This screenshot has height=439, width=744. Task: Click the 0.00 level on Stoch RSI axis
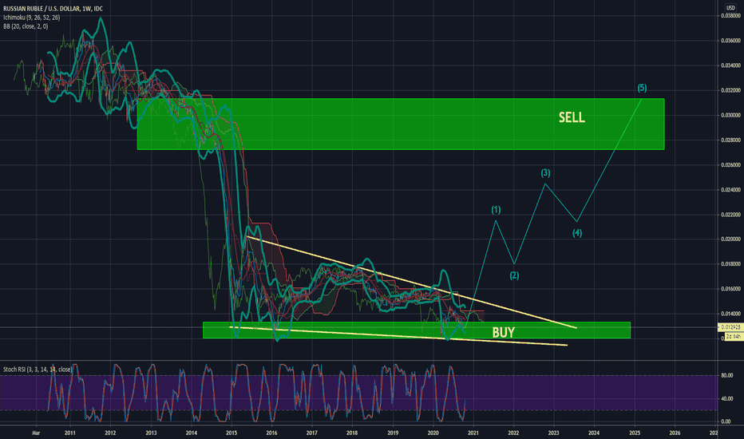tap(726, 421)
